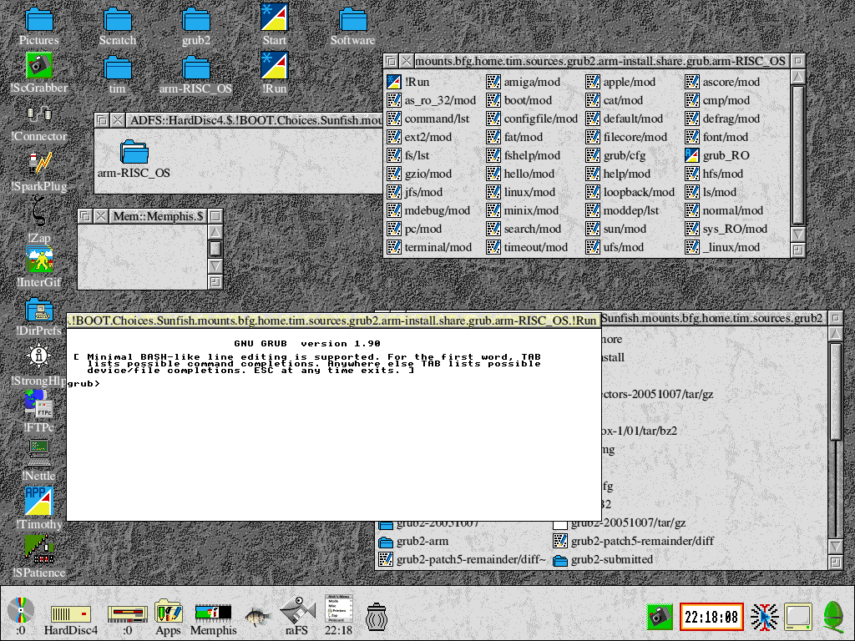Click the Mem::Memphis.$ window title bar

point(158,216)
